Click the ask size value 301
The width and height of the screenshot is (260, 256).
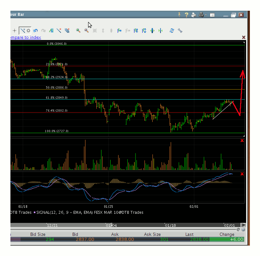164,239
